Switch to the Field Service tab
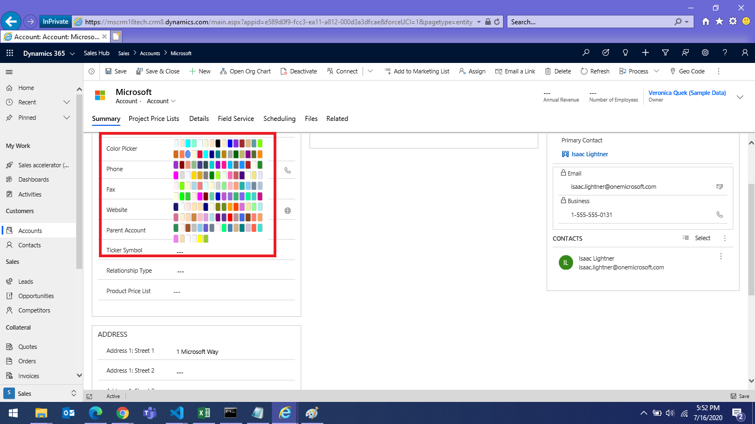The width and height of the screenshot is (755, 424). [x=236, y=119]
